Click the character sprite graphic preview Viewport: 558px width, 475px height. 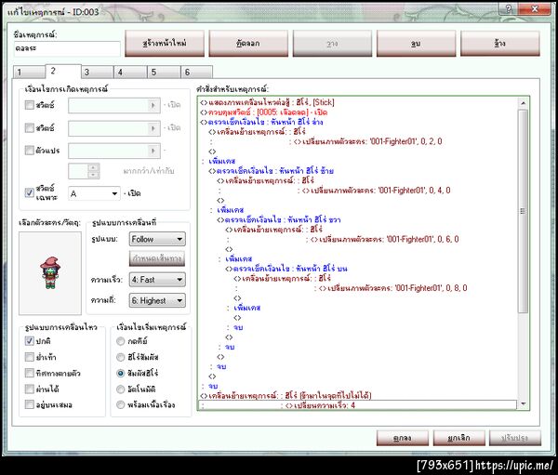[x=50, y=273]
